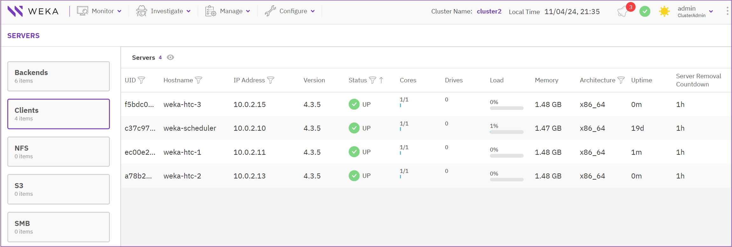Screen dimensions: 732x247
Task: Open the IP Address filter funnel
Action: click(271, 80)
